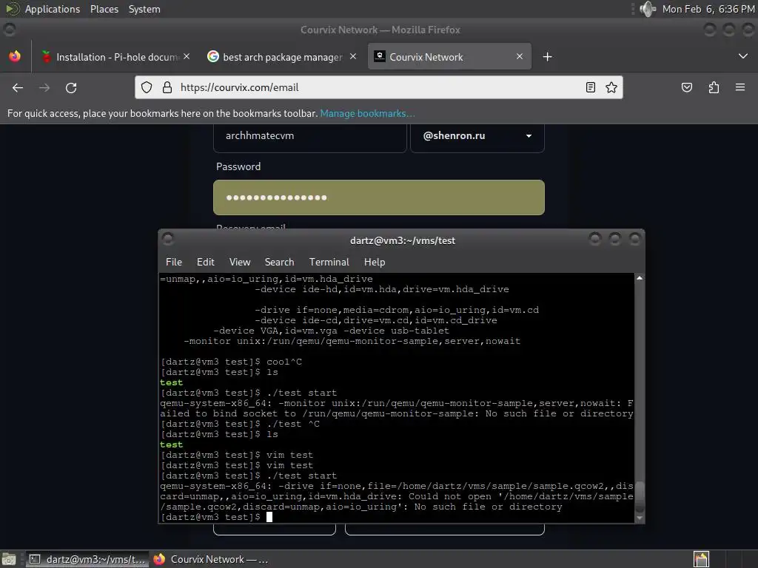Open the Applications menu
This screenshot has height=568, width=758.
[53, 9]
